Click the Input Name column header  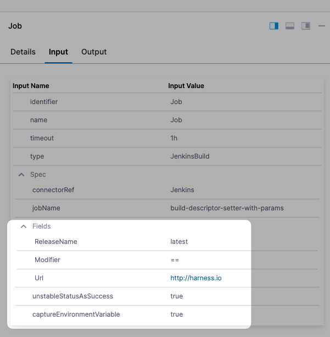(x=31, y=86)
